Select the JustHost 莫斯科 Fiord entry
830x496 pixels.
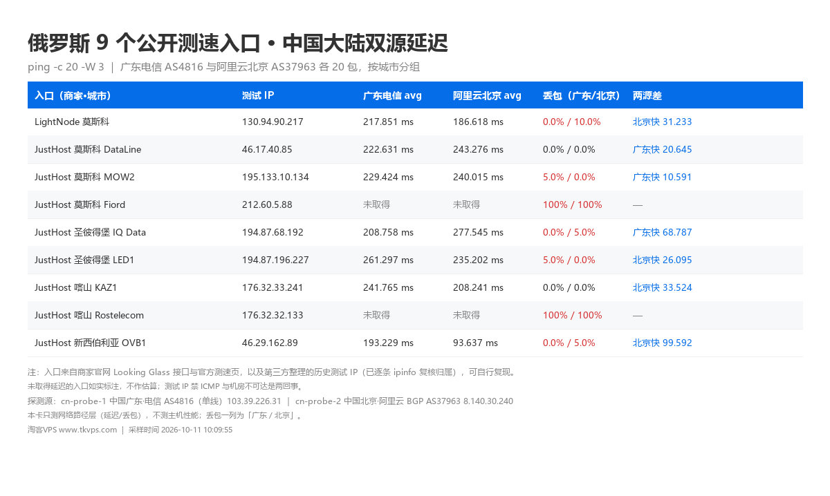pos(80,204)
